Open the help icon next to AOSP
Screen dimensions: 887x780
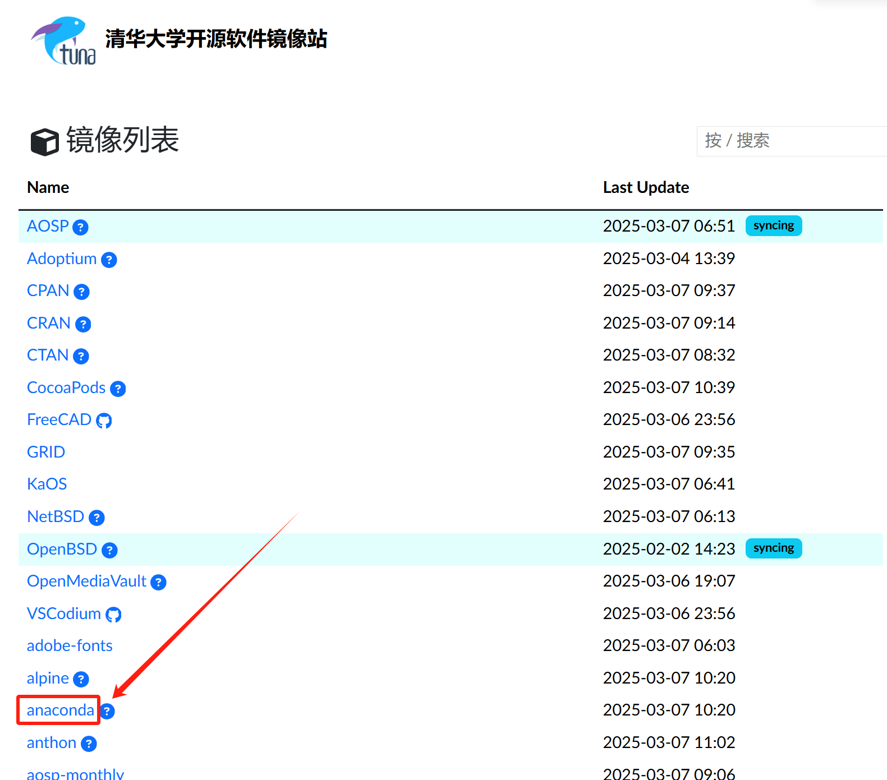81,227
